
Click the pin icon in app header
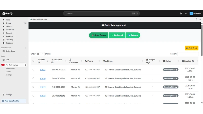pyautogui.click(x=196, y=20)
